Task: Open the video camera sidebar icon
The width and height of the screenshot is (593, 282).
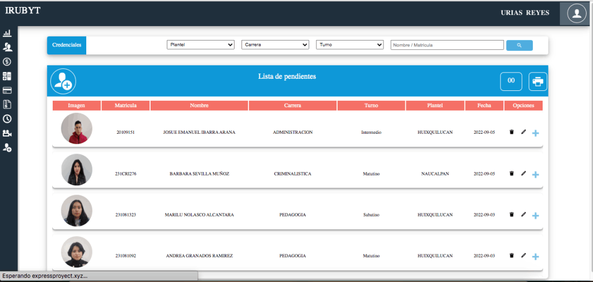Action: click(8, 133)
